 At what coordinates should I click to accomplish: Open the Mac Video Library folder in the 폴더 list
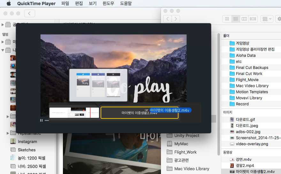pyautogui.click(x=252, y=86)
